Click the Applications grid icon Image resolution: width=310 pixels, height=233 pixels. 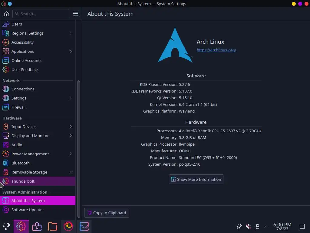[x=6, y=51]
